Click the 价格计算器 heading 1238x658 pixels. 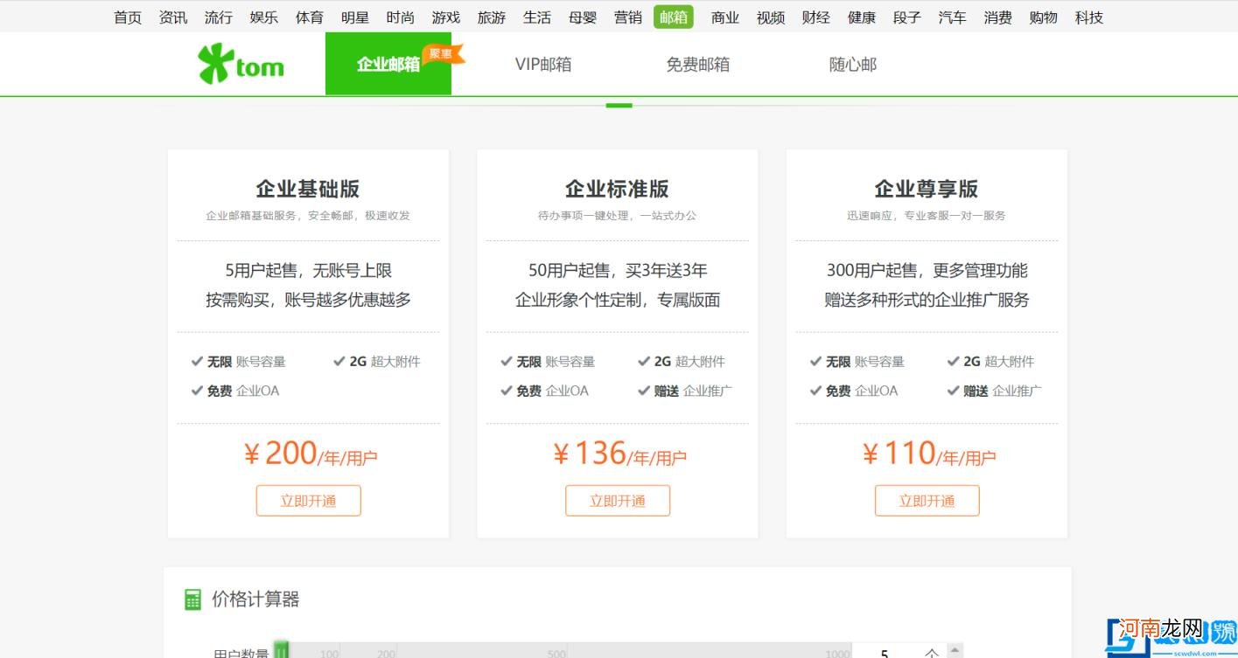[x=255, y=599]
